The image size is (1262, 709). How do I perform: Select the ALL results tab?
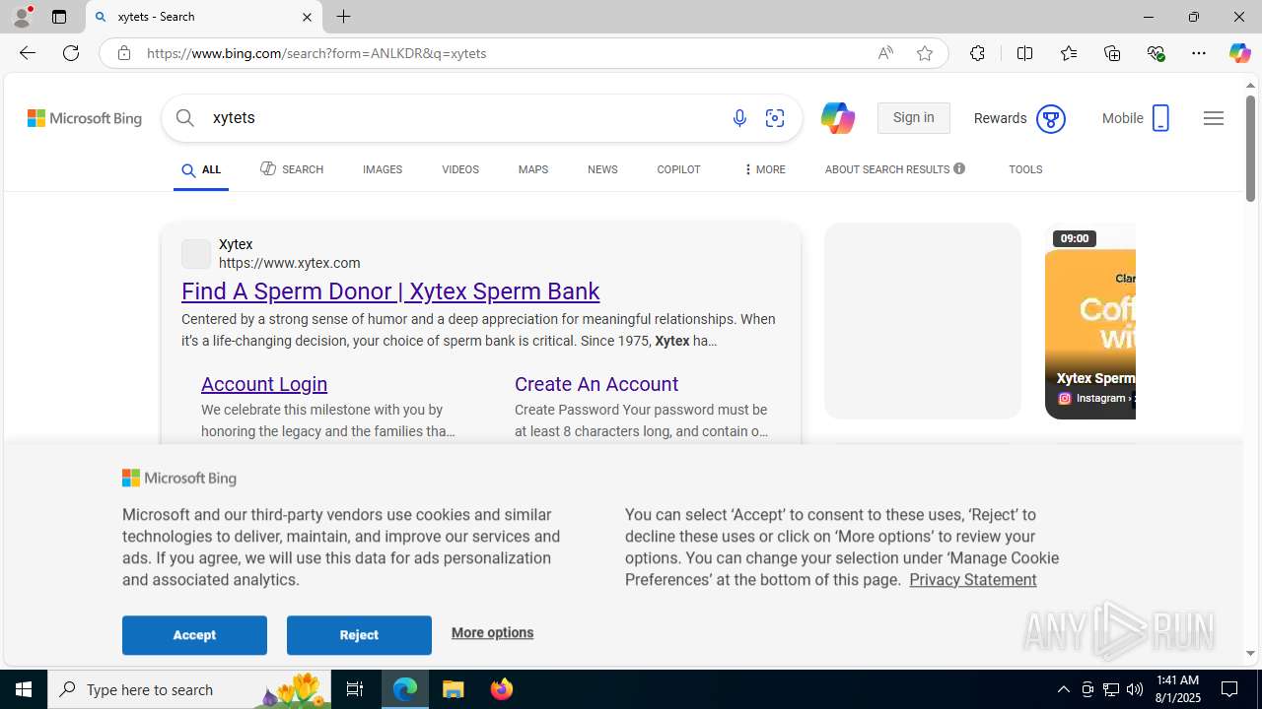click(x=201, y=170)
